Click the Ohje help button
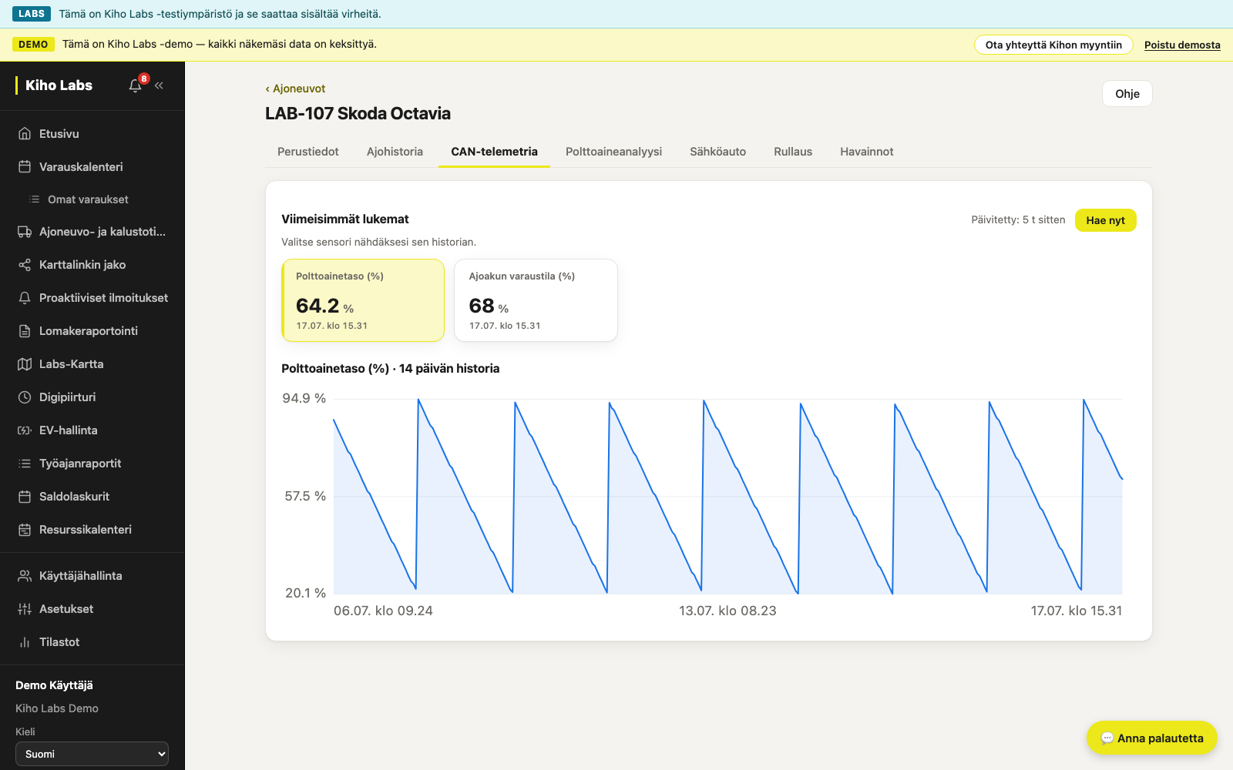 coord(1127,94)
